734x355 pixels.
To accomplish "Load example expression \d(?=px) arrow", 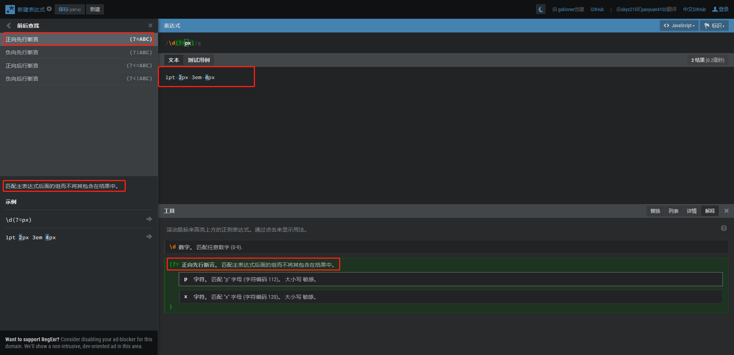I will tap(149, 219).
